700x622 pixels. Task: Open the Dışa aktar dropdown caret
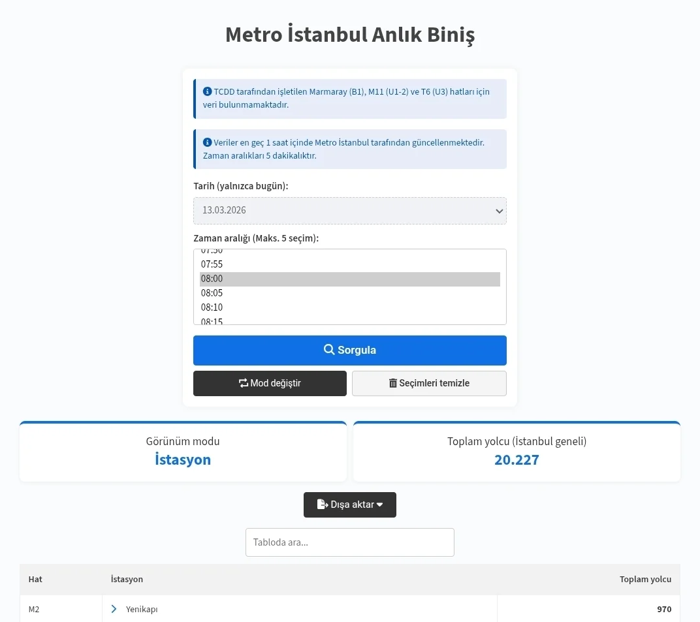(x=379, y=505)
